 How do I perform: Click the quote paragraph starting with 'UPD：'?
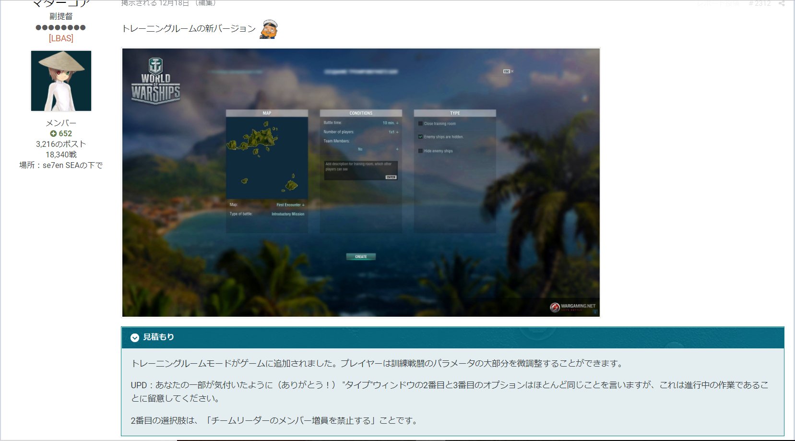(450, 392)
